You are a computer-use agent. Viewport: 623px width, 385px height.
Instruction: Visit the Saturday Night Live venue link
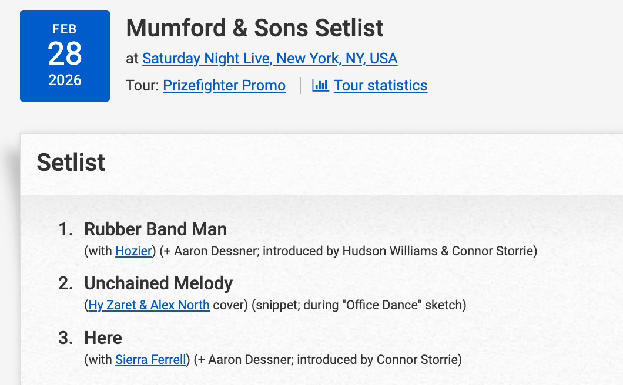click(x=270, y=59)
